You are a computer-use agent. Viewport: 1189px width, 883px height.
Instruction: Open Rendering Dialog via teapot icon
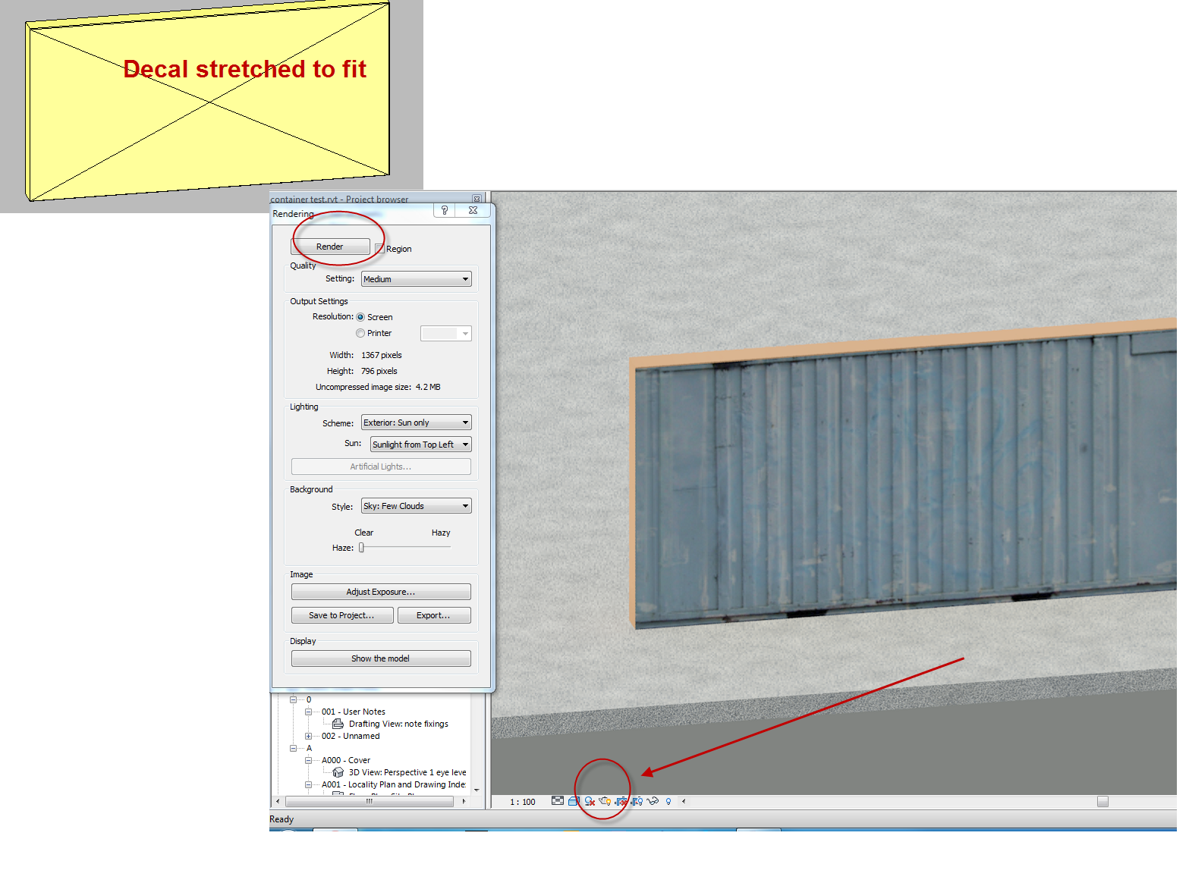pos(605,801)
